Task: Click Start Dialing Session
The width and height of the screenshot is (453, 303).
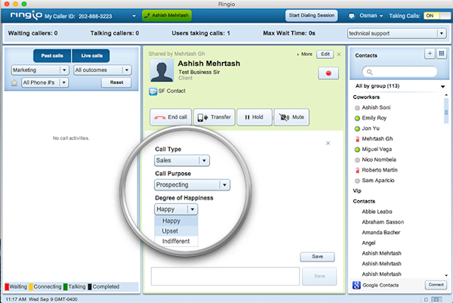Action: (311, 16)
